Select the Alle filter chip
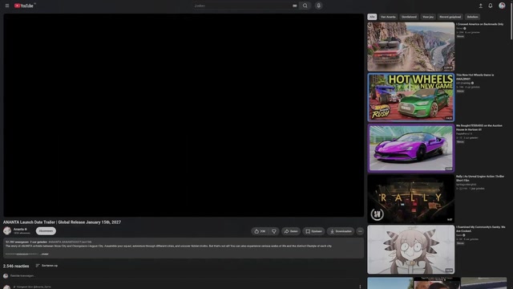This screenshot has width=513, height=289. tap(372, 17)
